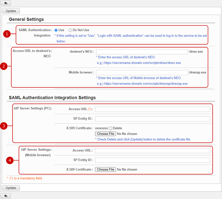The image size is (222, 199).
Task: Click the PC IdP Access URL field
Action: tap(153, 109)
